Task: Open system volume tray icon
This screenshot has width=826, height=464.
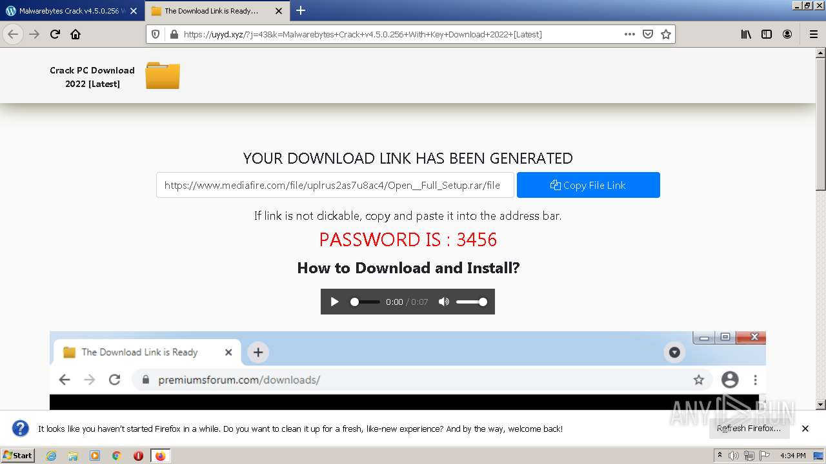Action: (x=734, y=456)
